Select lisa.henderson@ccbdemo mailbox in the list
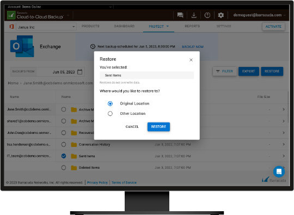 pyautogui.click(x=28, y=144)
